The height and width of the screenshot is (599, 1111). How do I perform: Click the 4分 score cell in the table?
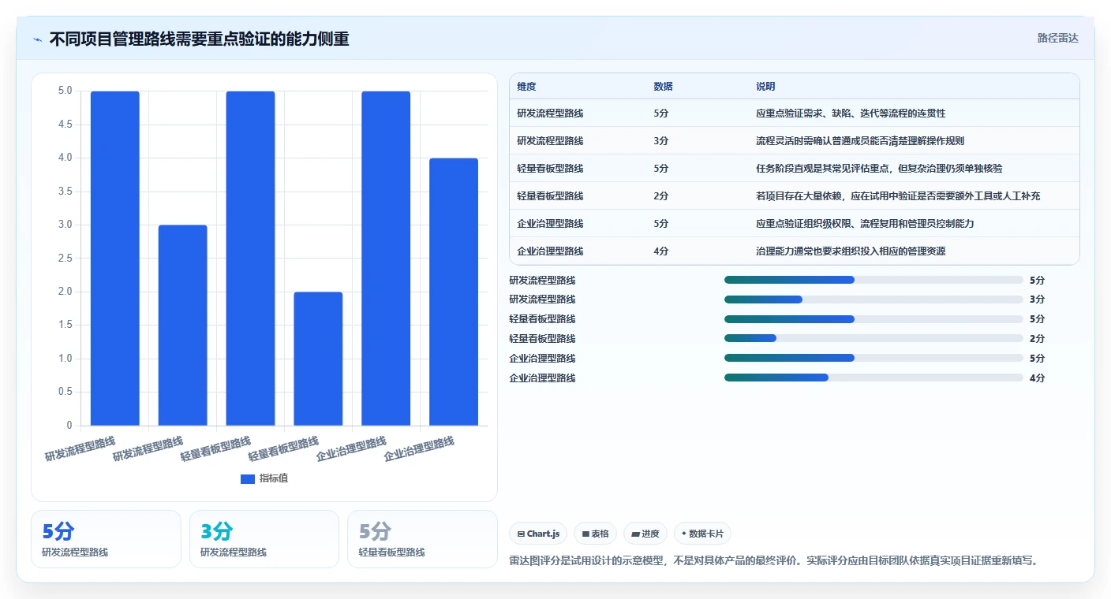tap(661, 251)
